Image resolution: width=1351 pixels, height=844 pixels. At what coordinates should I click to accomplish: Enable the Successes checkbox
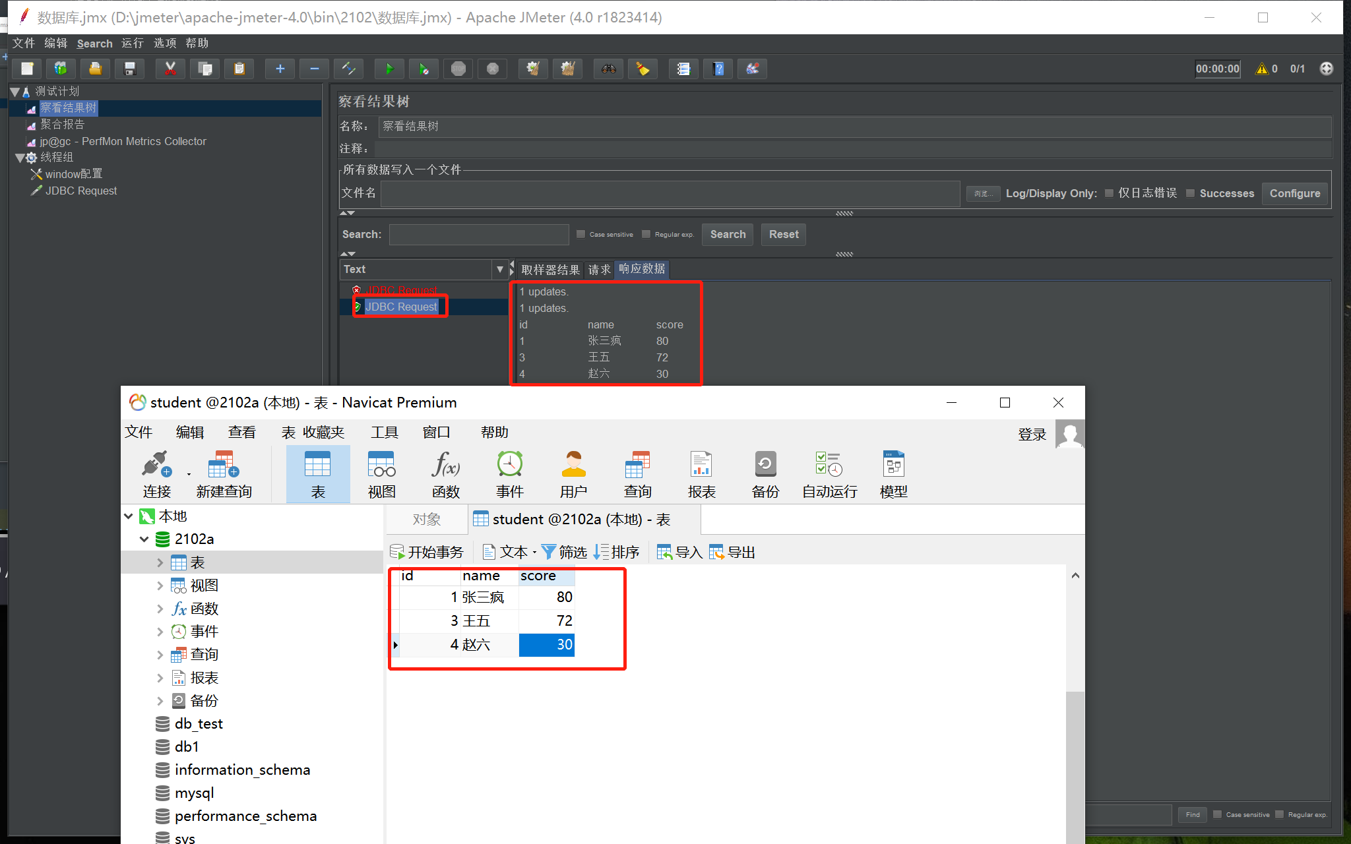coord(1191,193)
